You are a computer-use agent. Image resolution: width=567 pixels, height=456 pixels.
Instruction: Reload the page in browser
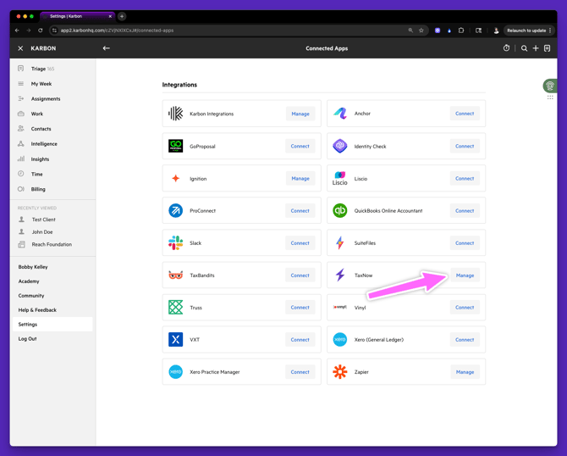40,31
